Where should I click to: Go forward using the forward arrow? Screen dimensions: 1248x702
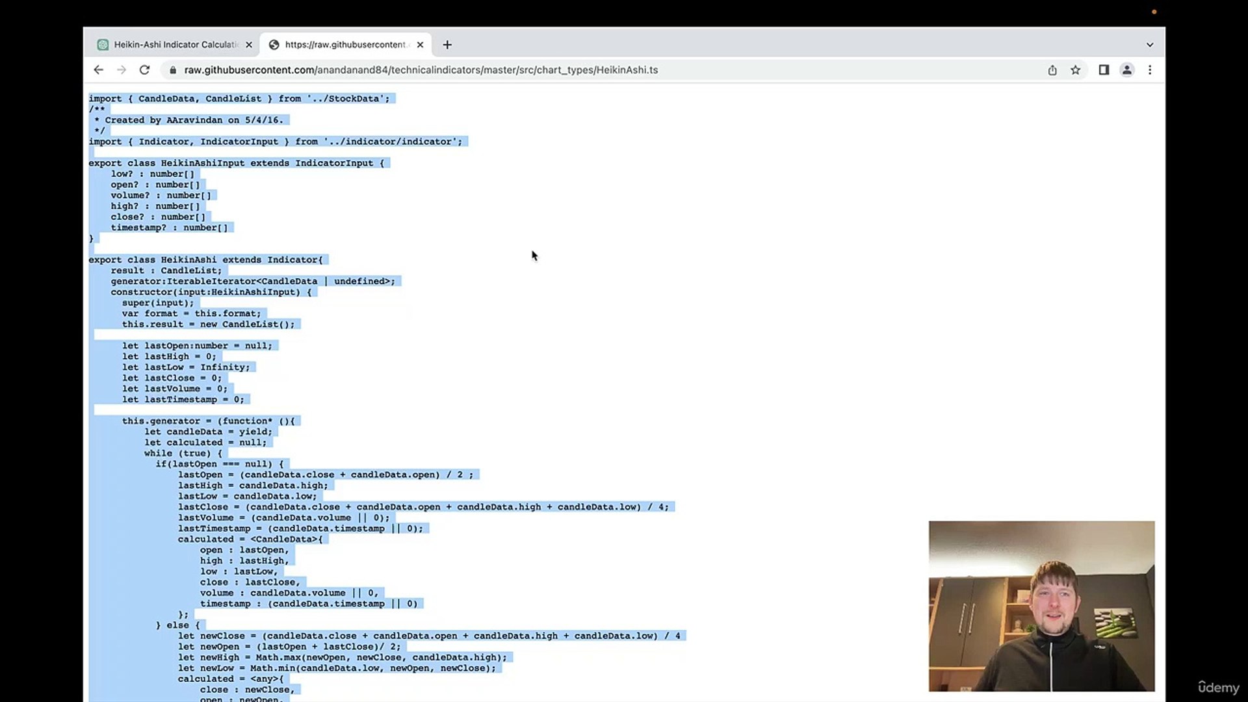click(122, 70)
